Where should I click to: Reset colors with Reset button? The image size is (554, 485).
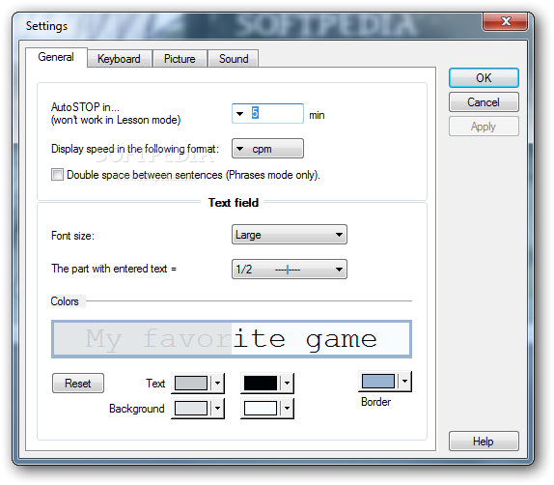[78, 384]
